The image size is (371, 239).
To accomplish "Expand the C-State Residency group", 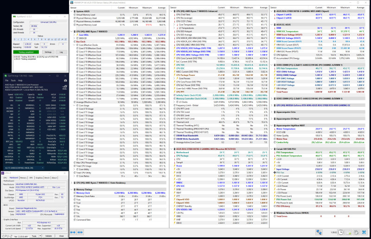I will pyautogui.click(x=71, y=183).
